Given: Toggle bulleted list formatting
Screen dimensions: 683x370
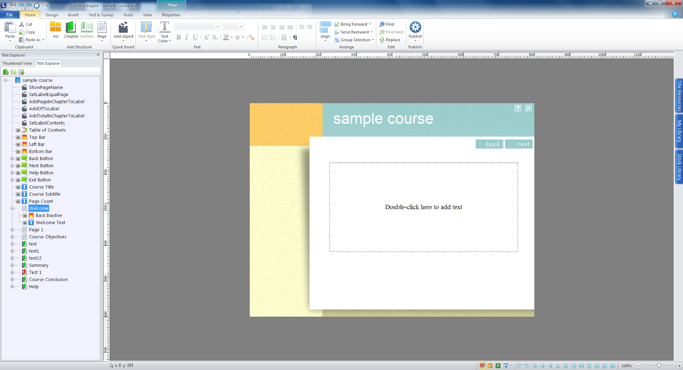Looking at the screenshot, I should point(273,38).
